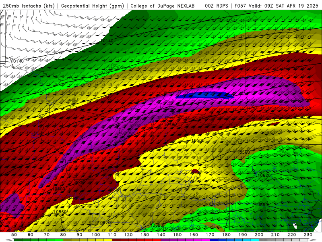This screenshot has width=322, height=242.
Task: Click the '00Z RDPS' model run label
Action: point(216,6)
